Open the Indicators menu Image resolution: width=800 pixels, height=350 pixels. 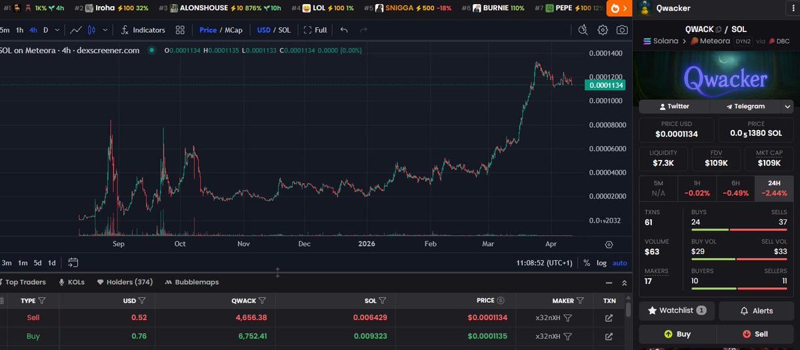[x=143, y=30]
